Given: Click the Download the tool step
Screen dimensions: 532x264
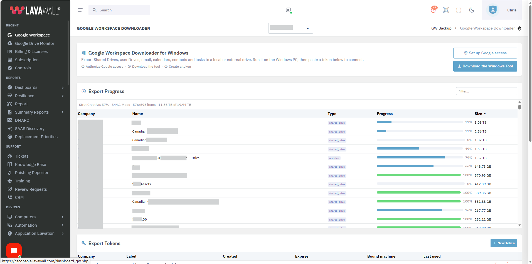Looking at the screenshot, I should coord(144,67).
